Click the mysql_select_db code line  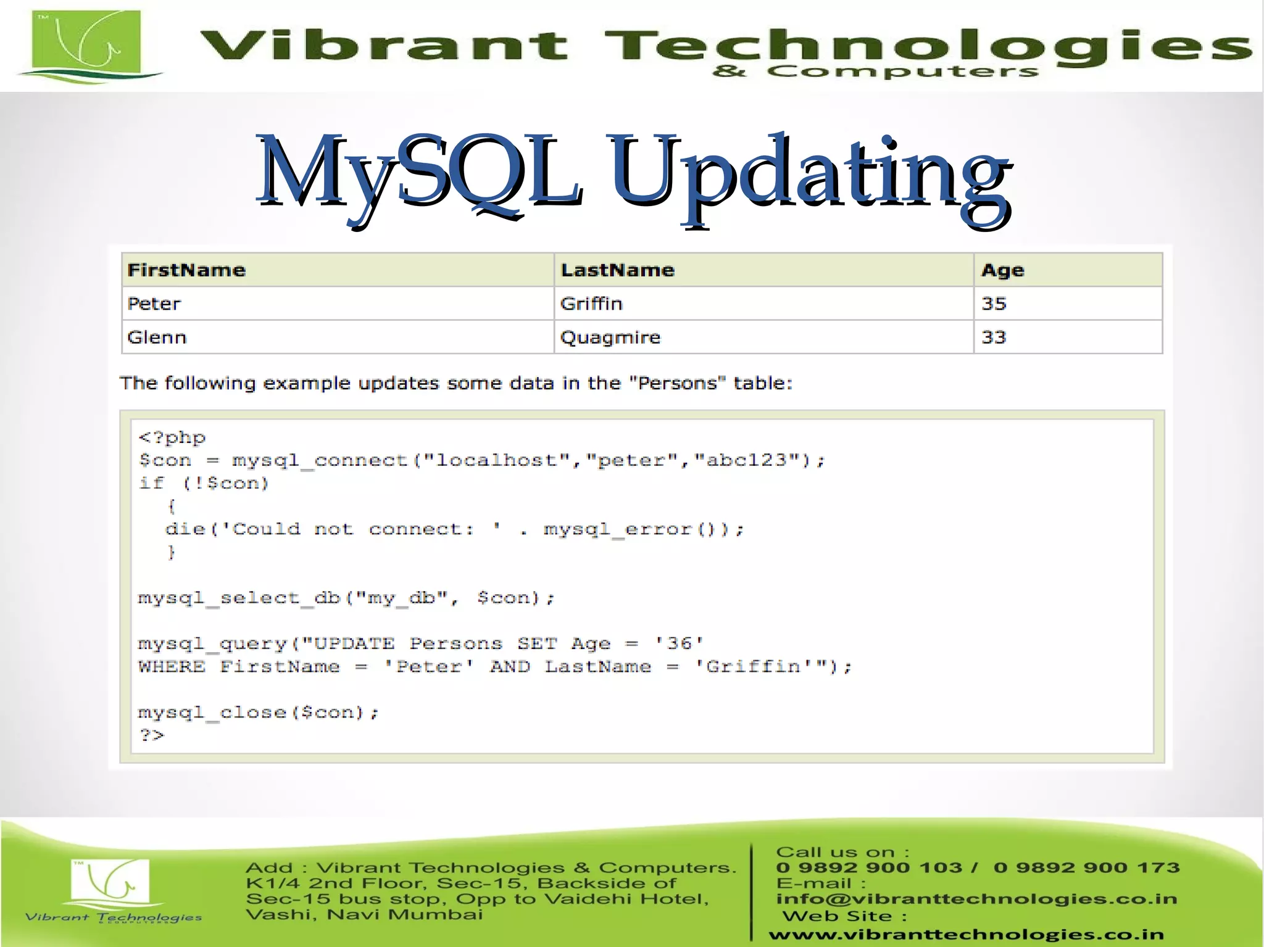[346, 598]
